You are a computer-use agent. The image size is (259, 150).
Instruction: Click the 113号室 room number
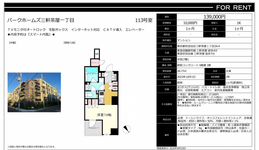[x=144, y=21]
